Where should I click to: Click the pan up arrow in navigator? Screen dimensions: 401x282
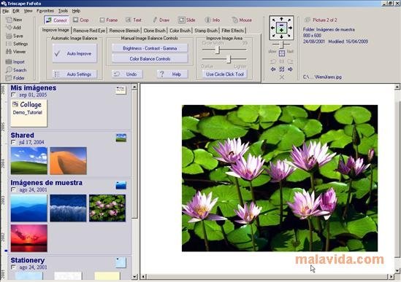(x=281, y=19)
